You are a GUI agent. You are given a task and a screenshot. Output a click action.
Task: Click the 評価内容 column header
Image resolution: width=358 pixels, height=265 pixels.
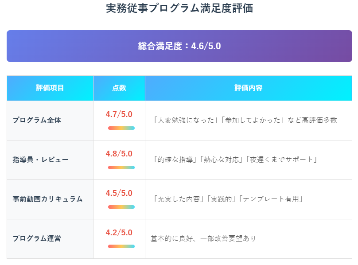pyautogui.click(x=249, y=88)
